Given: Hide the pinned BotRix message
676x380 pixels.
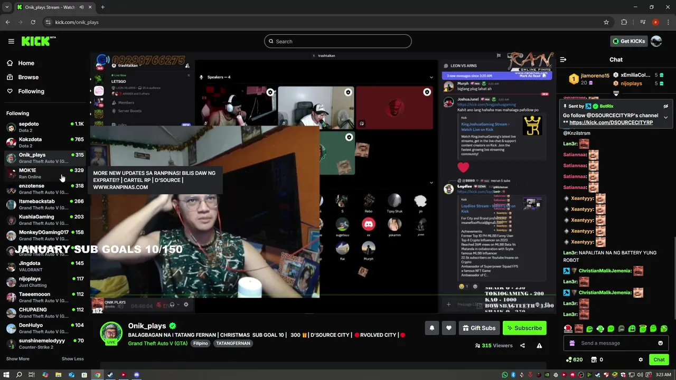Looking at the screenshot, I should (665, 106).
